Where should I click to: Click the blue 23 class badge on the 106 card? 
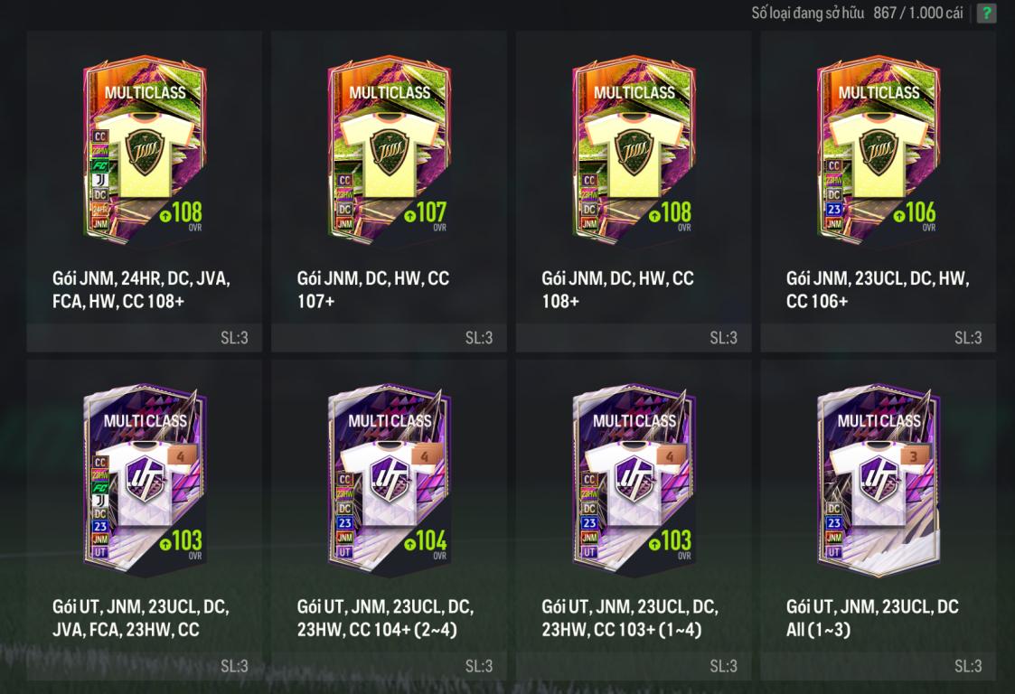(834, 209)
